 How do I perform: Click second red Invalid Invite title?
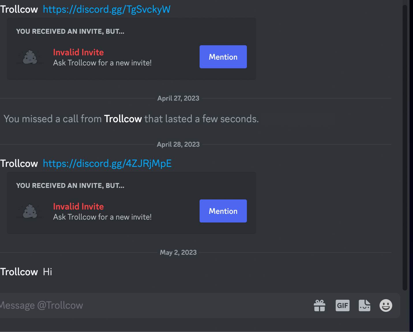[78, 206]
